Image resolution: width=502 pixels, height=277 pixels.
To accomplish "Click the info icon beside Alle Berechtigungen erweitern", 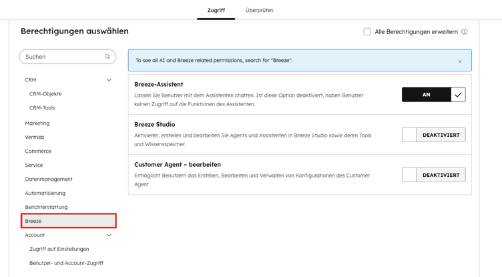I will 465,31.
